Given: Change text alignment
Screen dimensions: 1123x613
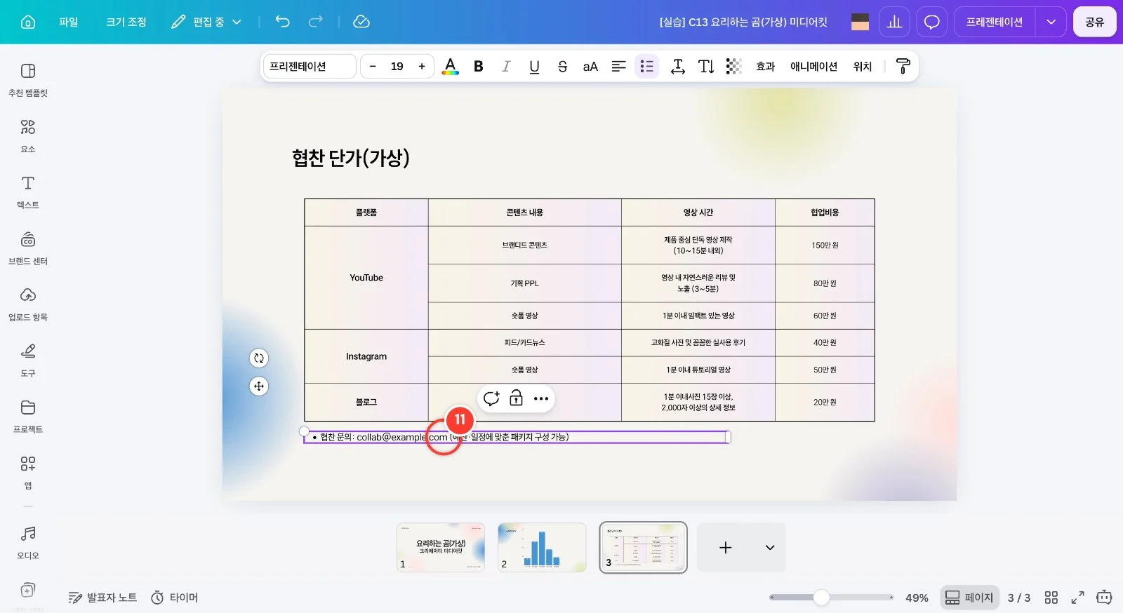Looking at the screenshot, I should tap(618, 66).
